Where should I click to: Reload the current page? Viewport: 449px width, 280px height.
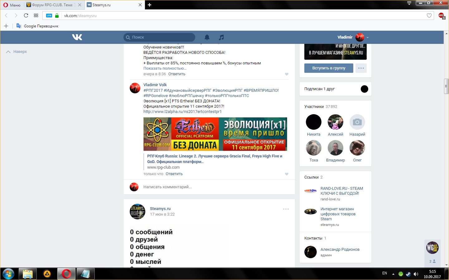coord(26,16)
